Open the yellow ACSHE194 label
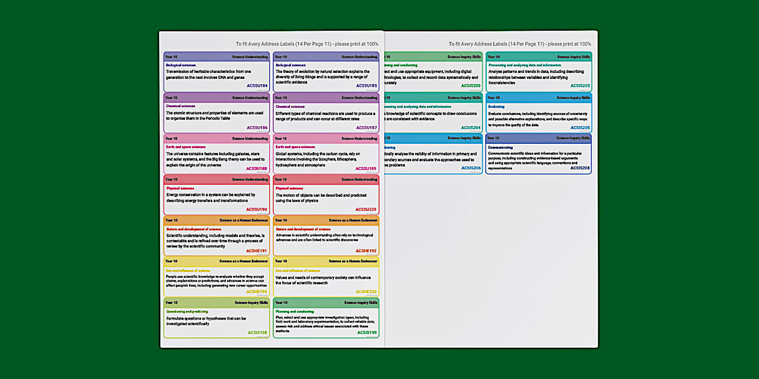This screenshot has height=379, width=759. click(217, 278)
